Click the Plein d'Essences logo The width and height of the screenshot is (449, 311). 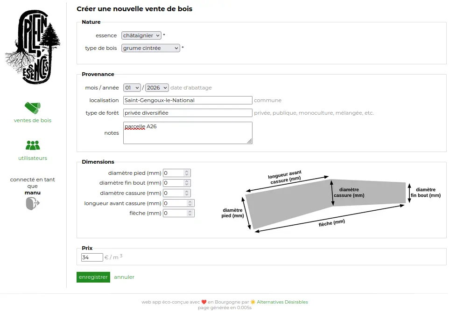32,47
